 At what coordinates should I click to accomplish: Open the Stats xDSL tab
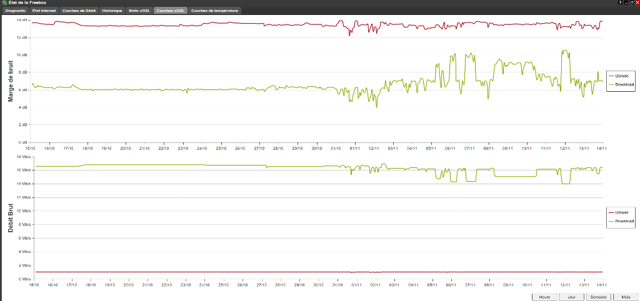[139, 11]
